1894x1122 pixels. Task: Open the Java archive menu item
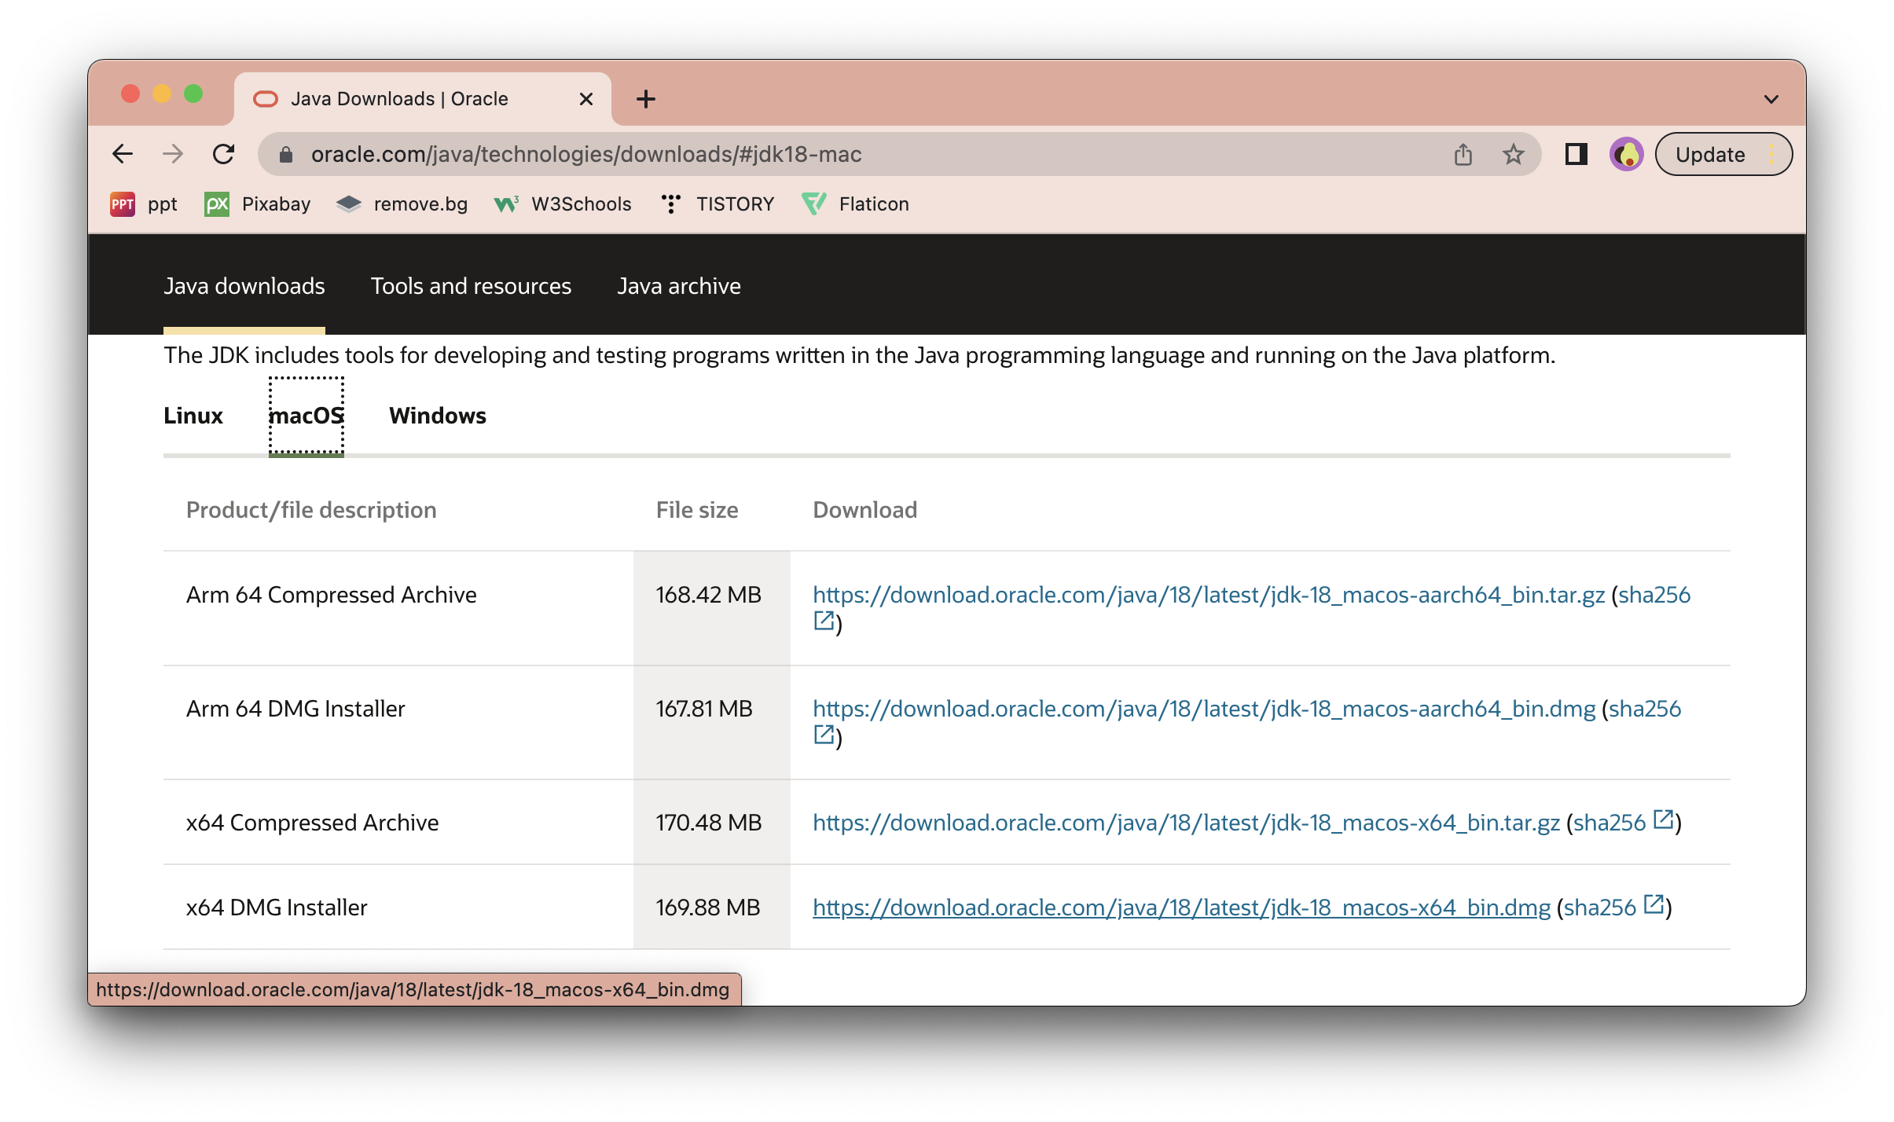pos(678,286)
